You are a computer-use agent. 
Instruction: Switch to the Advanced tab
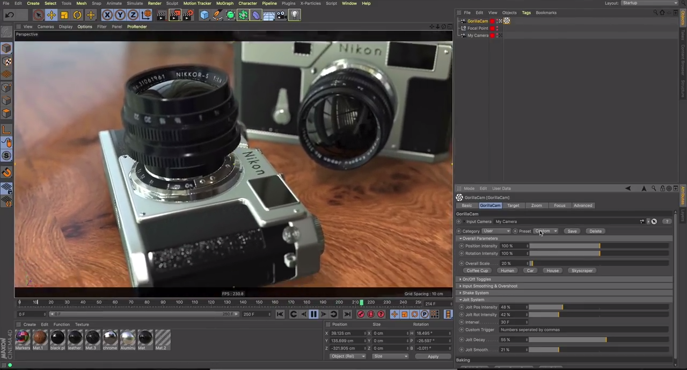[582, 205]
